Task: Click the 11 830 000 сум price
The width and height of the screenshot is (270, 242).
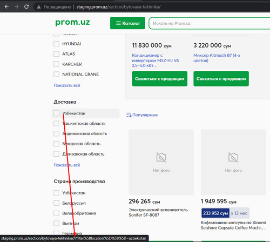Action: pyautogui.click(x=152, y=45)
